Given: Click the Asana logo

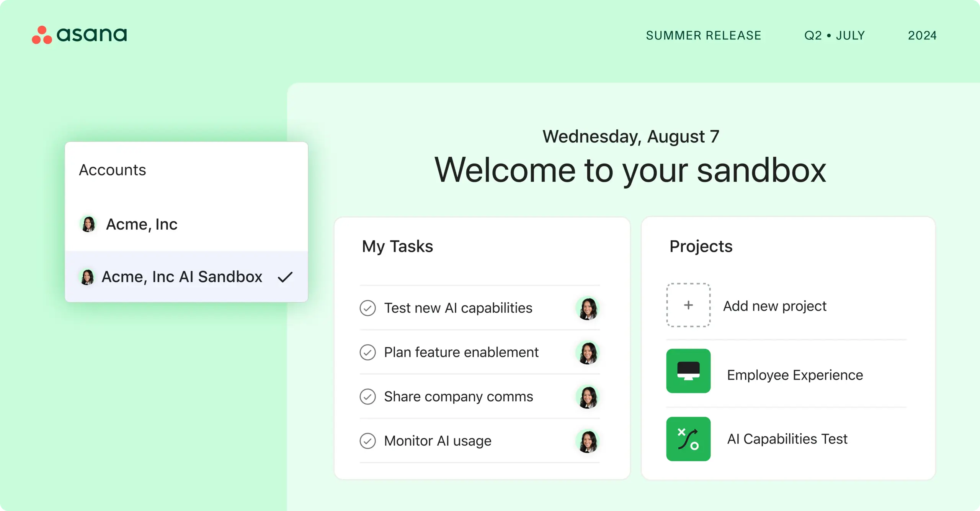Looking at the screenshot, I should (79, 35).
